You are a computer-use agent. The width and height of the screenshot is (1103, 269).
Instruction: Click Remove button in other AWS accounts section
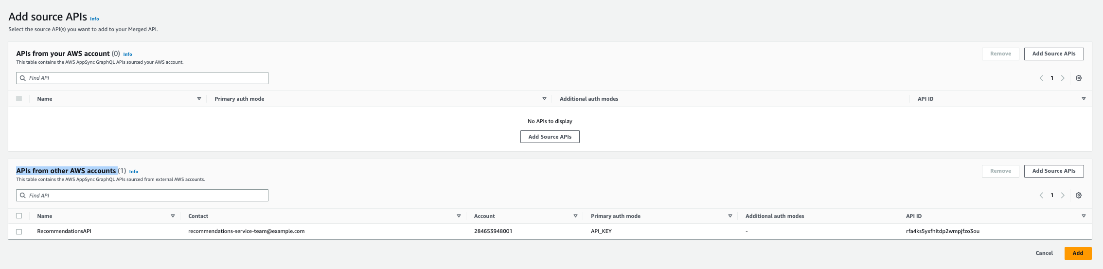click(1000, 171)
